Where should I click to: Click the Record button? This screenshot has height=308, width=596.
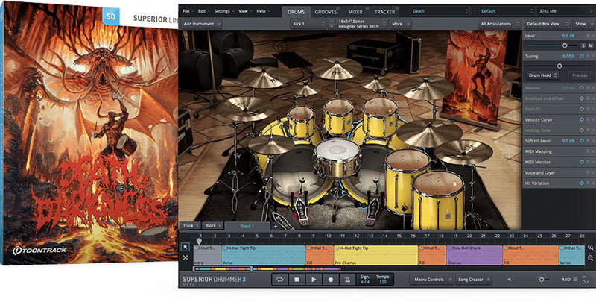330,279
